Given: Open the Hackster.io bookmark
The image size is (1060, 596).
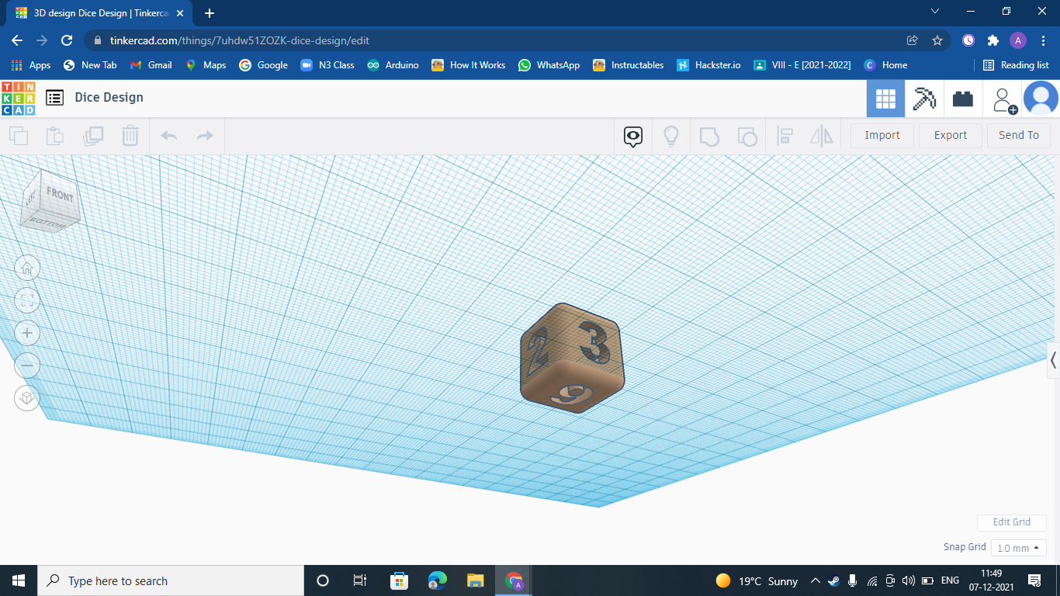Looking at the screenshot, I should point(708,65).
